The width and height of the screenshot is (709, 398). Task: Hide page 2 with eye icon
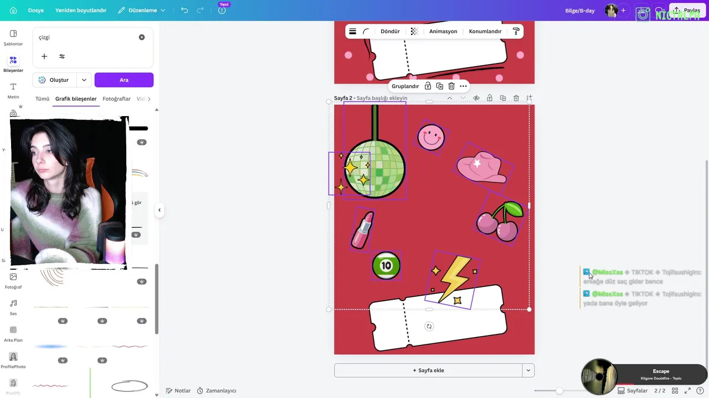(476, 98)
